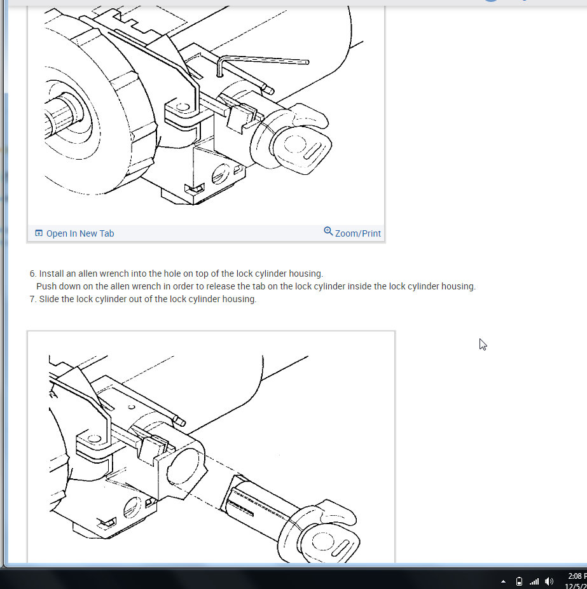Open the network signal tray icon

[x=534, y=581]
